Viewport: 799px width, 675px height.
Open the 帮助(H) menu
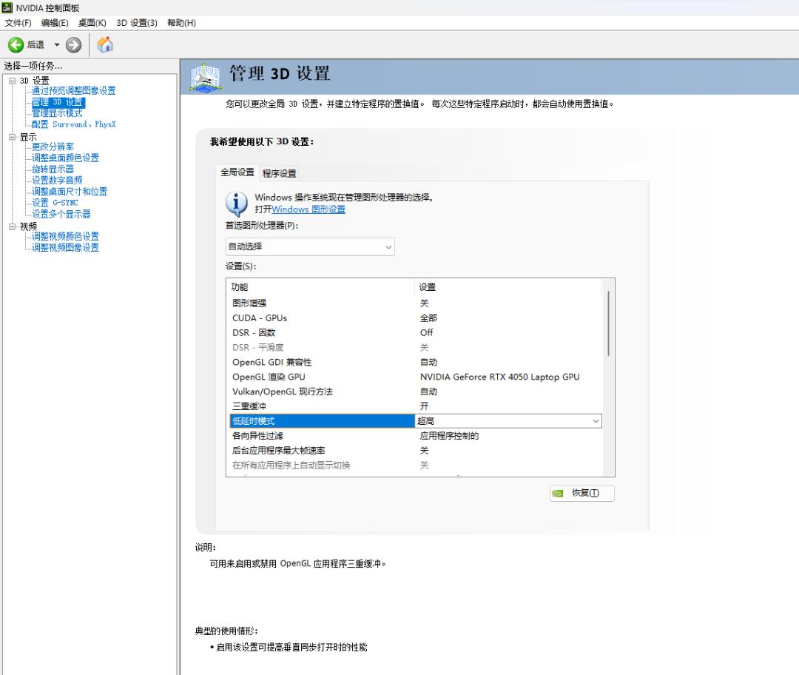[181, 23]
